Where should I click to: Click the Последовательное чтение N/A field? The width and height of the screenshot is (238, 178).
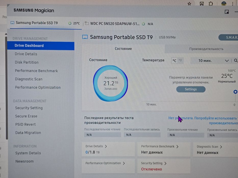pyautogui.click(x=103, y=135)
